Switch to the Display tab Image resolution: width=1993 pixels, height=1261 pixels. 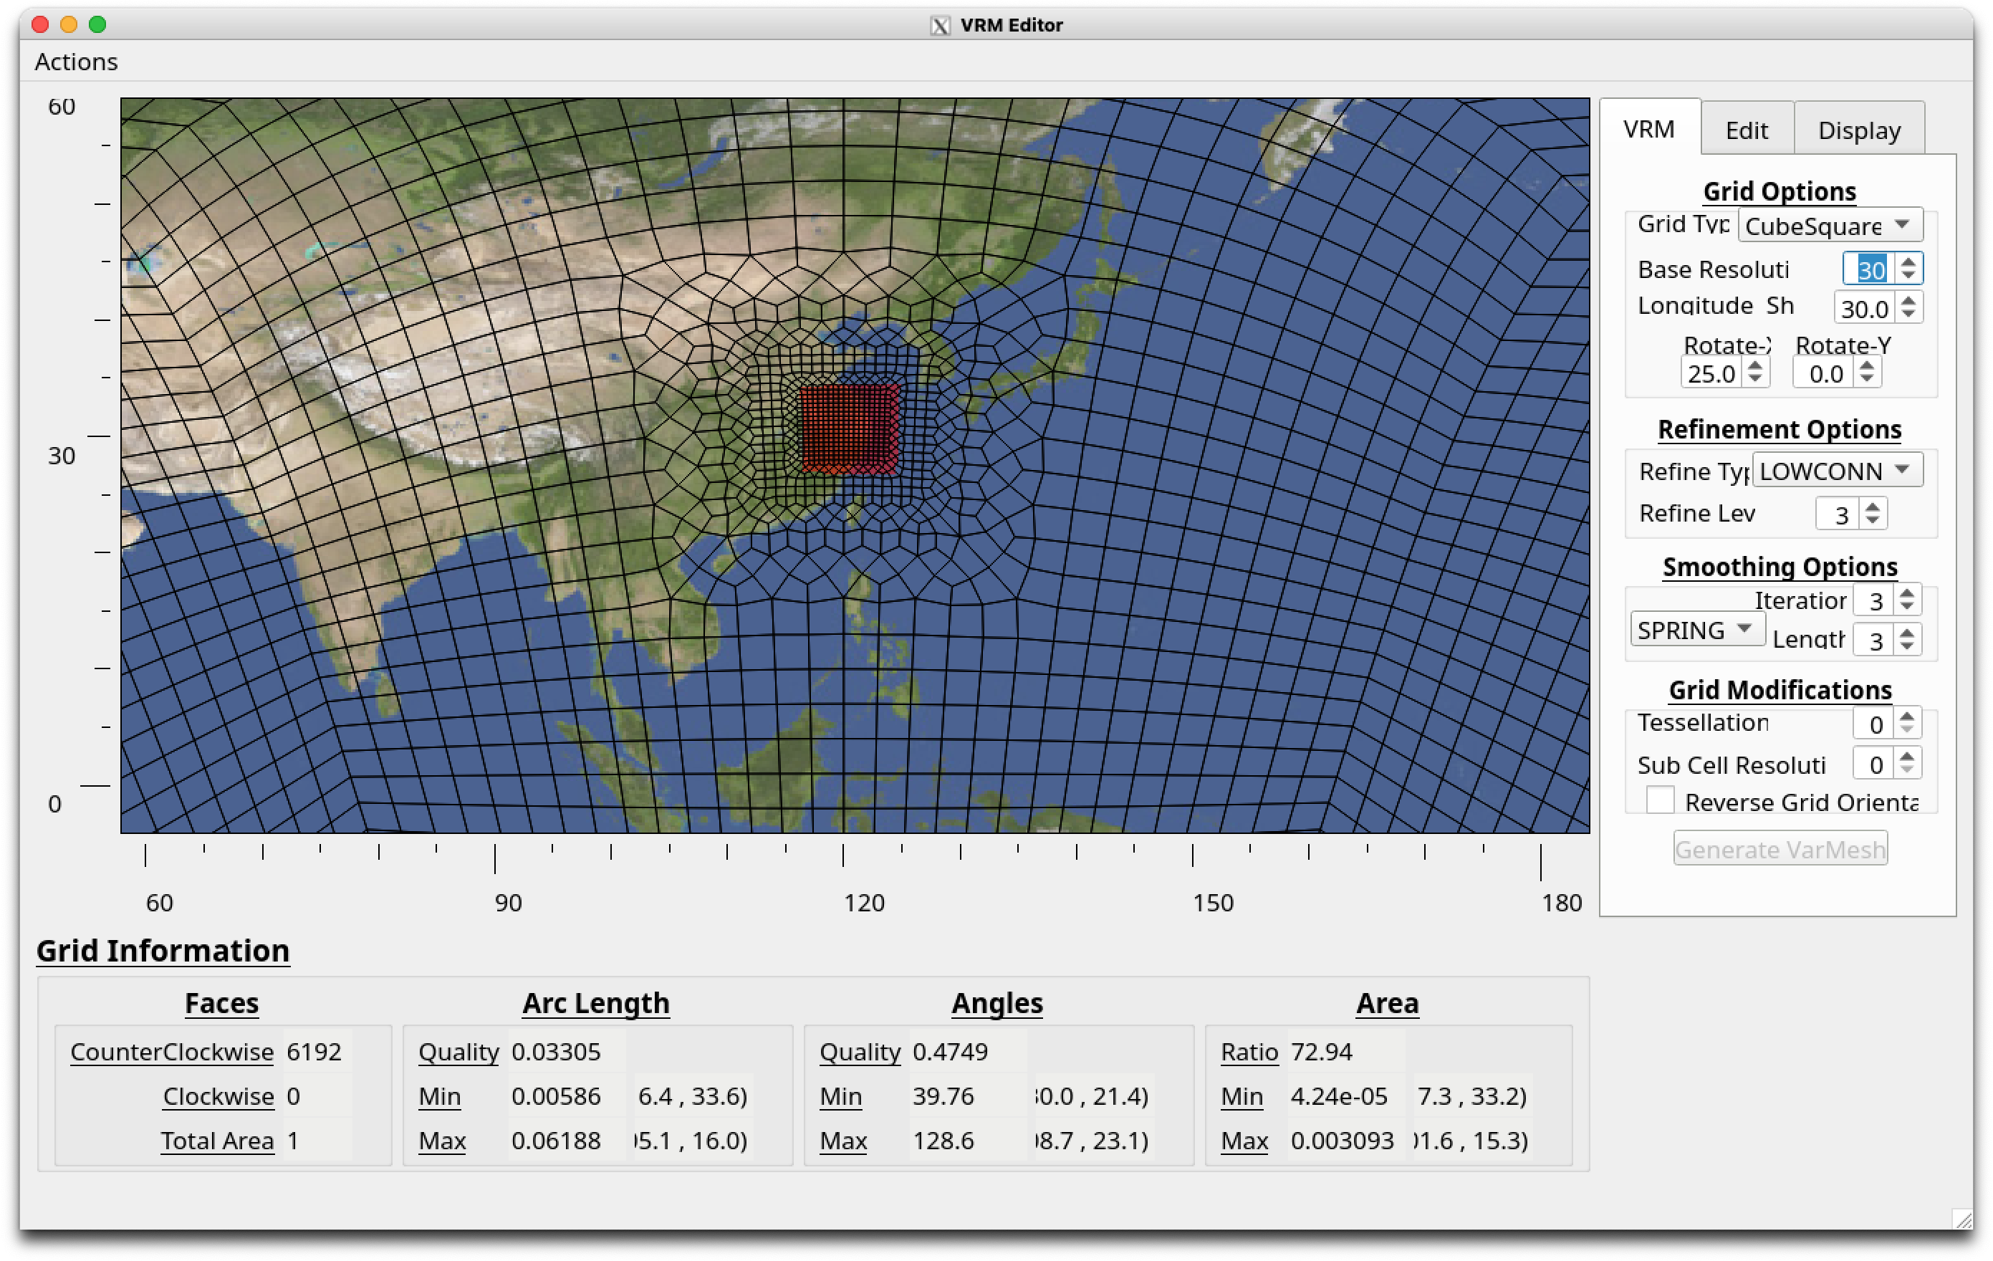(1859, 130)
